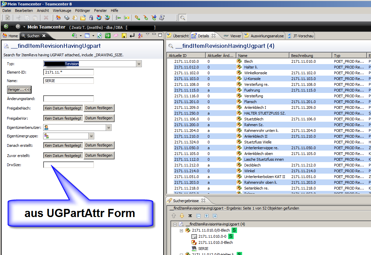The height and width of the screenshot is (255, 371).
Task: Click the yellow floppy disk Save search icon
Action: pos(124,36)
